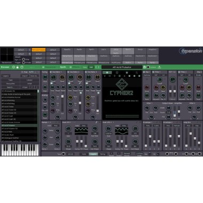Image resolution: width=203 pixels, height=203 pixels.
Task: Click the FXpansion logo
Action: tap(191, 51)
